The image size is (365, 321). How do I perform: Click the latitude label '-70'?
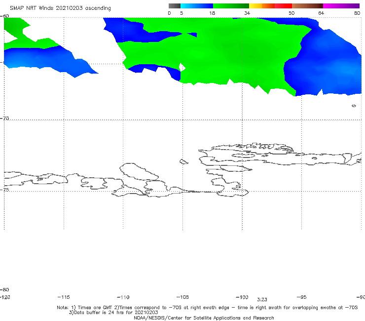4,118
